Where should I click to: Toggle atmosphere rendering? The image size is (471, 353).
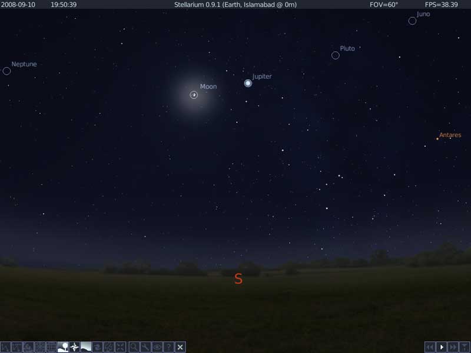tap(86, 347)
